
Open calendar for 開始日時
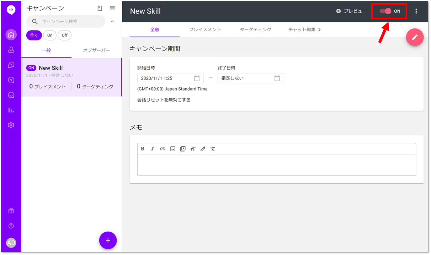197,78
